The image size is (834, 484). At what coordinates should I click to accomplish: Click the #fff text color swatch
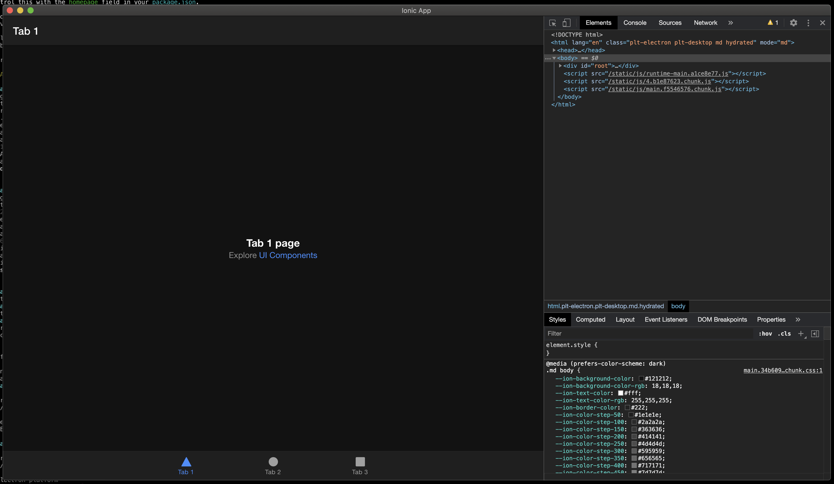coord(620,393)
